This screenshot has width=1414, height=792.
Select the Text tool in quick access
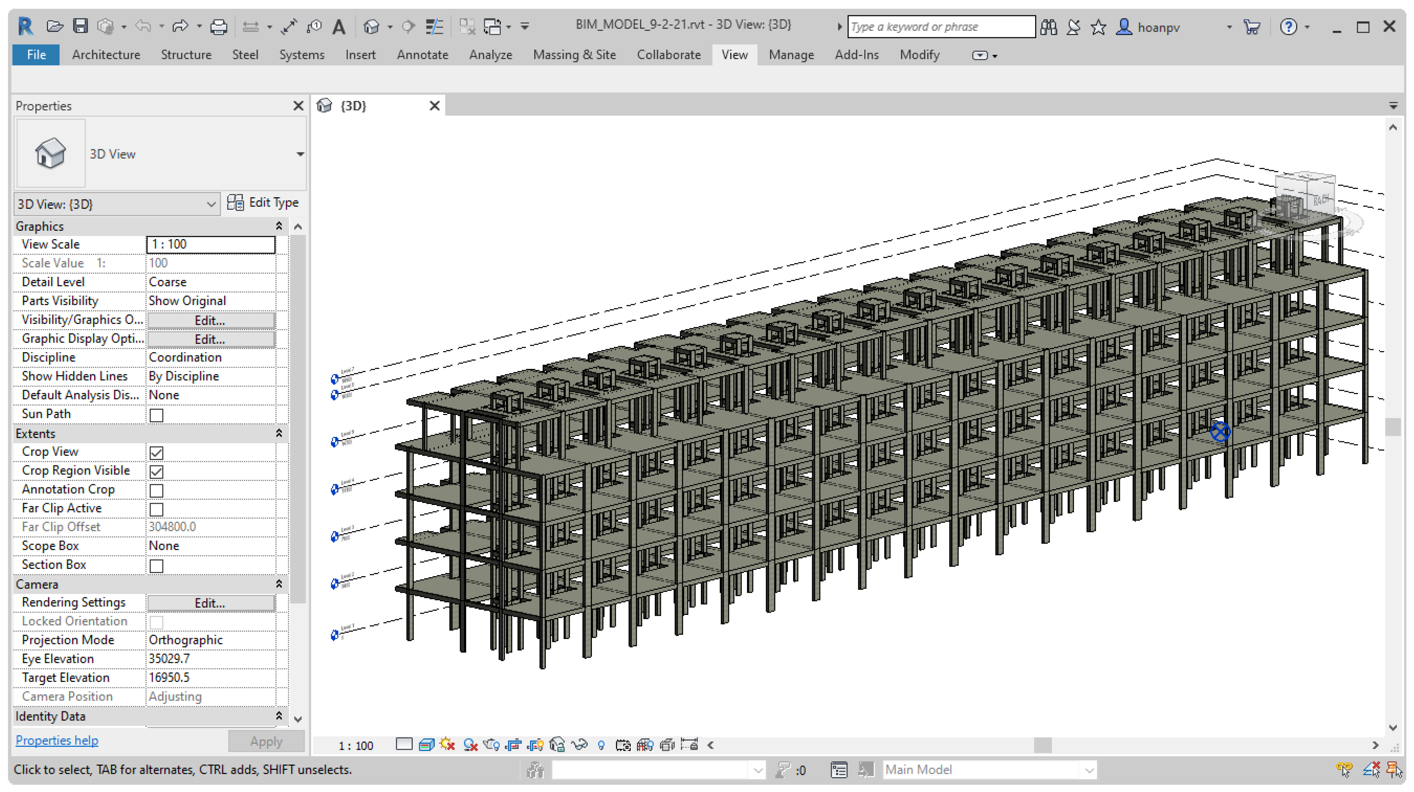pyautogui.click(x=339, y=26)
